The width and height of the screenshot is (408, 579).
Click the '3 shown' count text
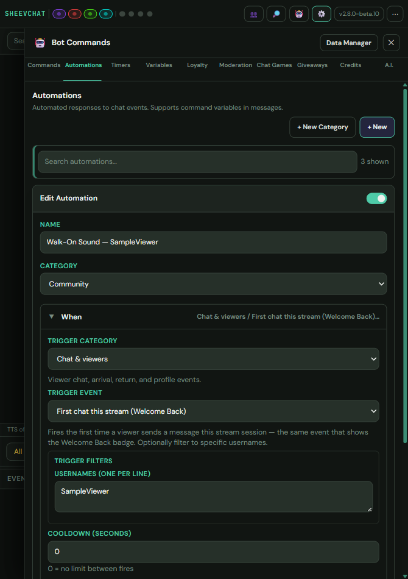coord(375,162)
